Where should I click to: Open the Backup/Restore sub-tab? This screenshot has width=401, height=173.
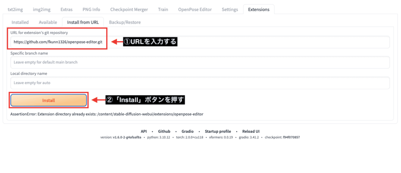[x=125, y=22]
